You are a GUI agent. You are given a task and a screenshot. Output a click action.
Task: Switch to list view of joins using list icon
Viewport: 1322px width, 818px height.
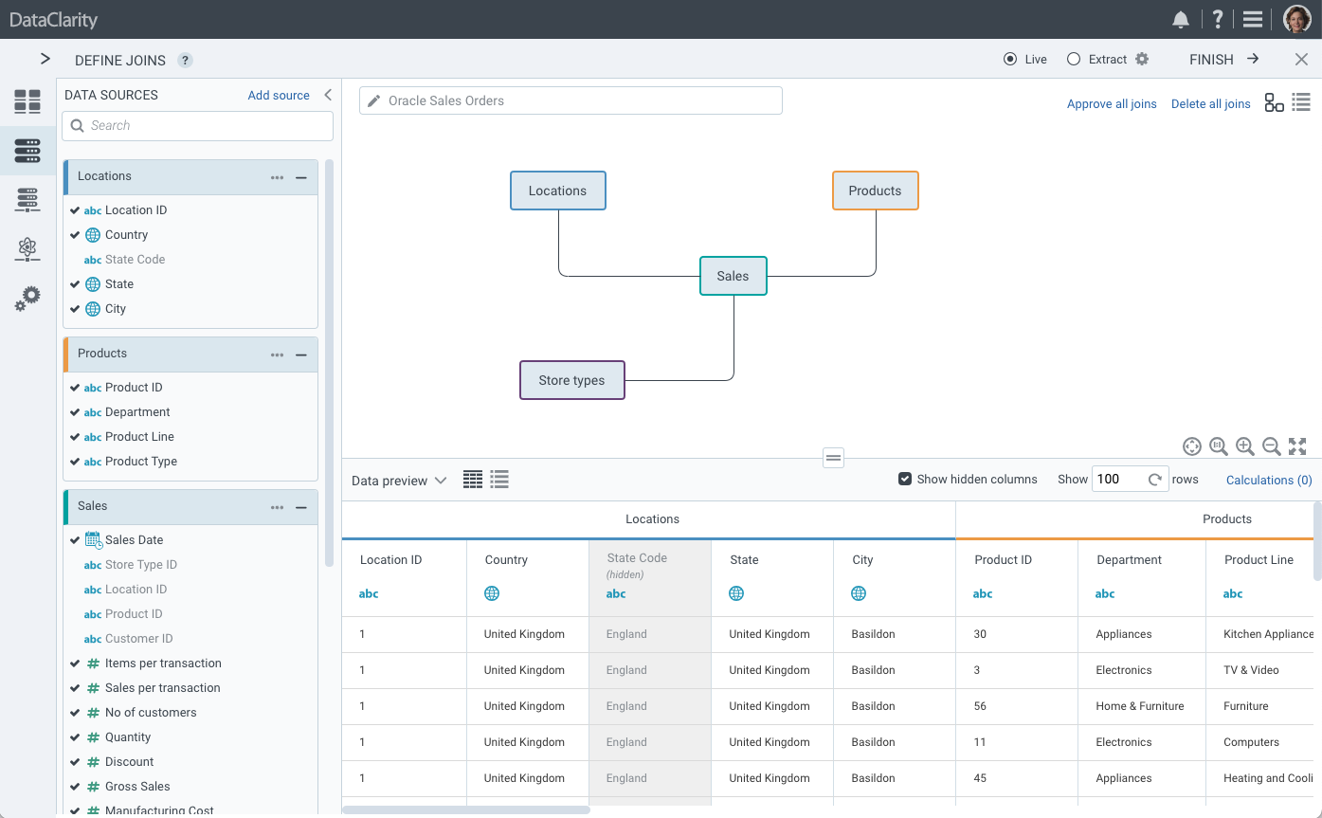click(1301, 101)
